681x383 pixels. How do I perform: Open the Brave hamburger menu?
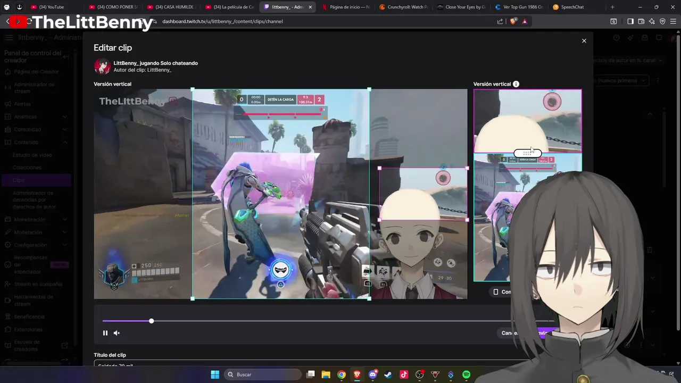[x=673, y=21]
